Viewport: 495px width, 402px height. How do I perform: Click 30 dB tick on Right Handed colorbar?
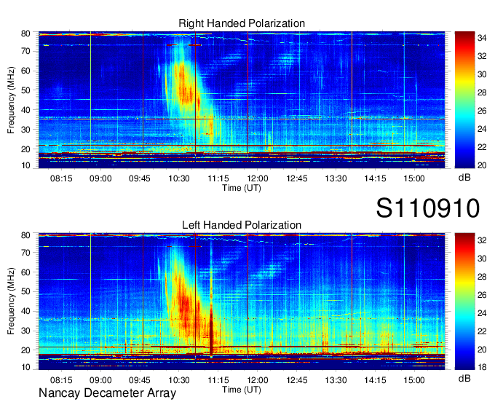pos(482,74)
